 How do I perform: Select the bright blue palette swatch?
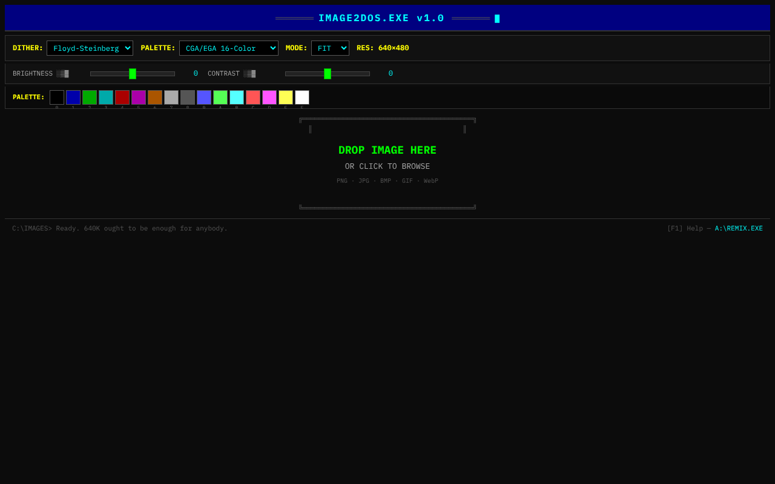204,97
